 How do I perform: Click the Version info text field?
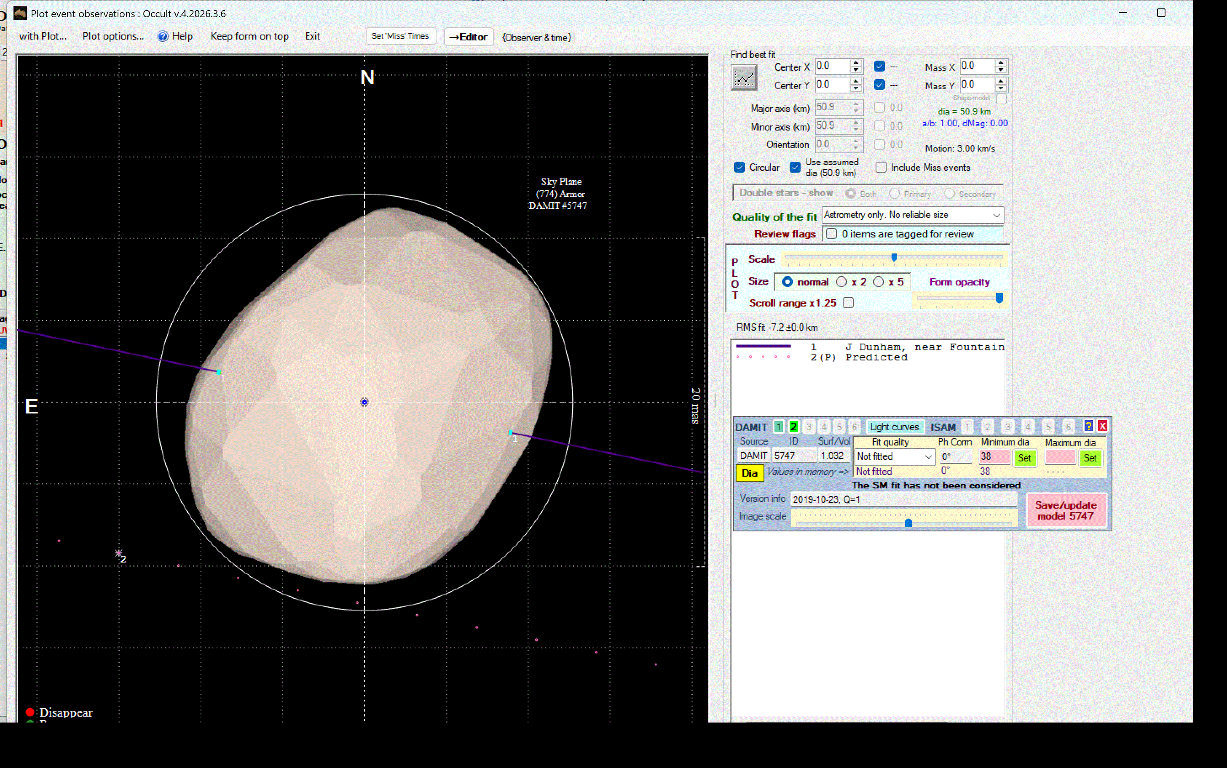pyautogui.click(x=904, y=499)
